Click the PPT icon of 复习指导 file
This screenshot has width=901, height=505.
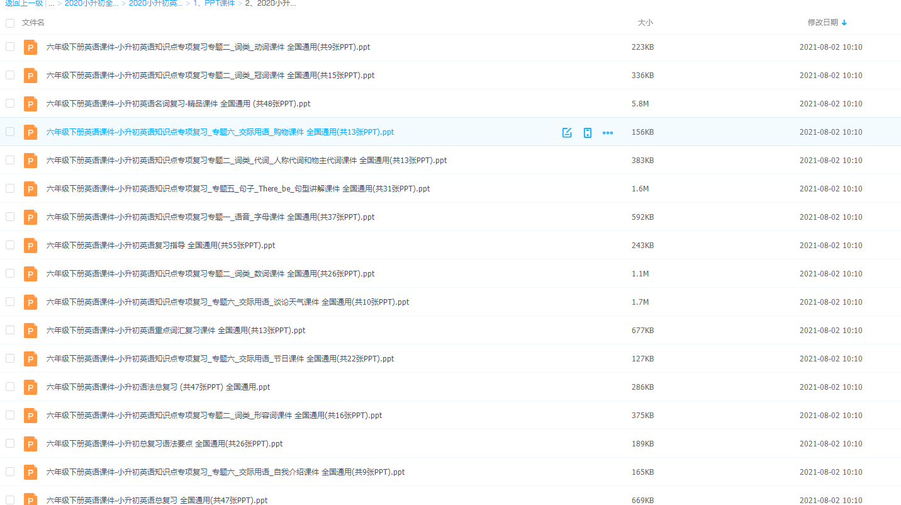[30, 246]
